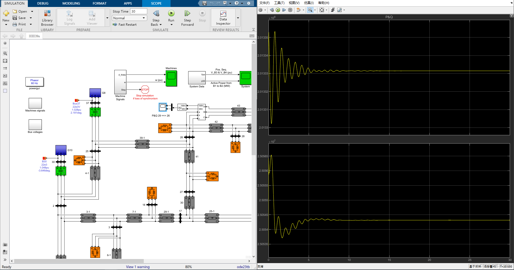This screenshot has width=514, height=270.
Task: Open 工具(T) menu in scope window
Action: [x=279, y=3]
